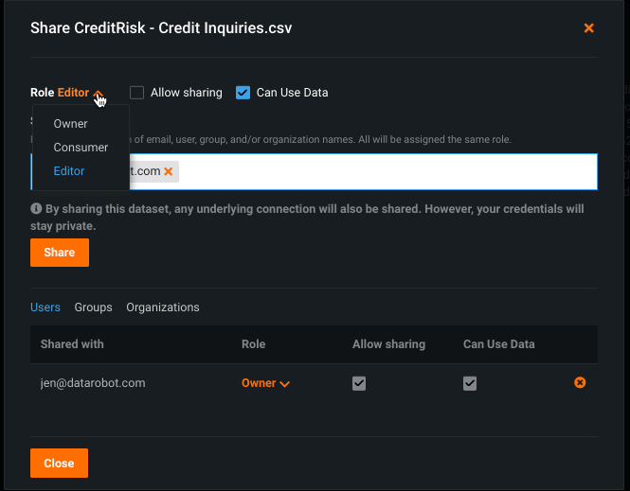Open the Owner role dropdown for jen@datarobot.com
This screenshot has height=491, width=630.
coord(265,383)
